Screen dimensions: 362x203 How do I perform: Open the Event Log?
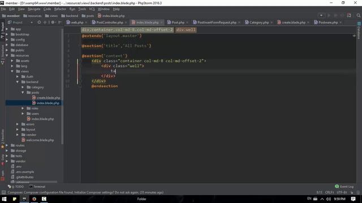344,187
